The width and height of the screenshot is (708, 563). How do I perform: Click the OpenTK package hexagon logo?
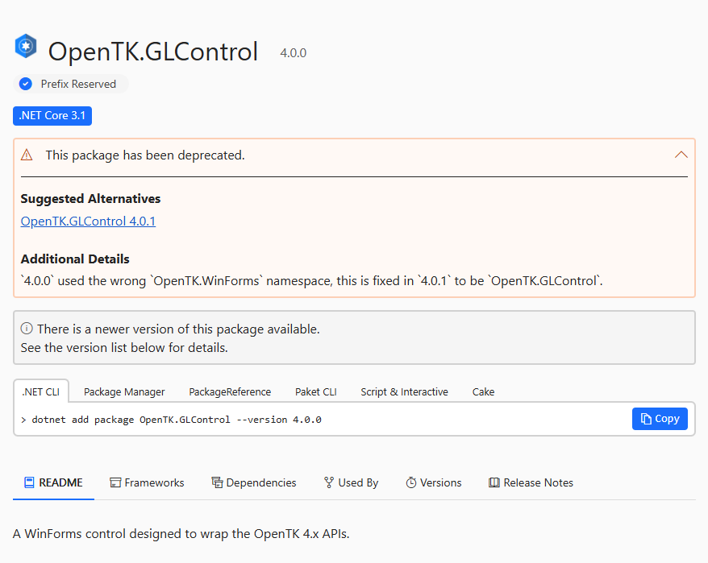pos(26,46)
